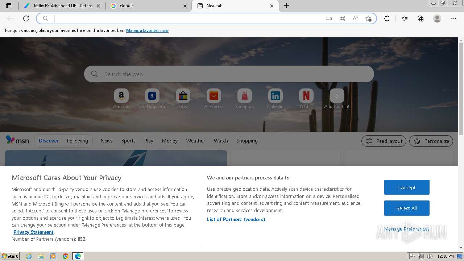The image size is (464, 261).
Task: Open Chrome from taskbar
Action: tap(65, 256)
